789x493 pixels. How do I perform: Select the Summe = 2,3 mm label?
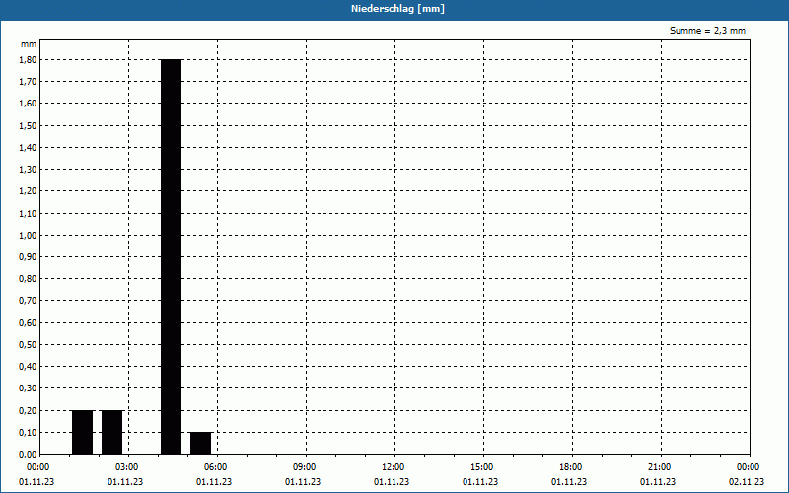707,31
